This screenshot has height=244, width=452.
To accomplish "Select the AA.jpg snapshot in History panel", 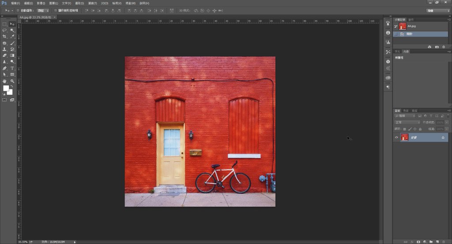I will tap(411, 26).
